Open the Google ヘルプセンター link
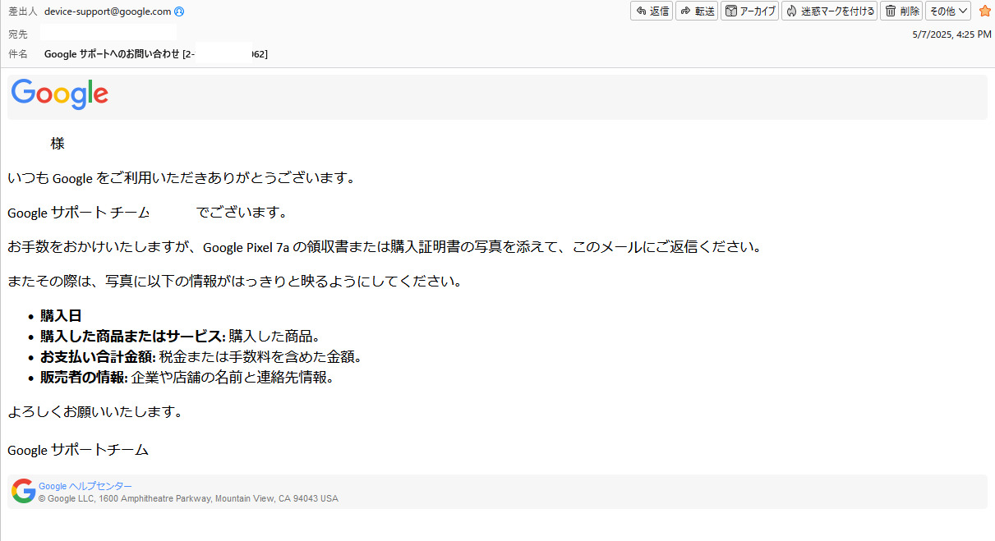The width and height of the screenshot is (995, 541). click(x=85, y=486)
